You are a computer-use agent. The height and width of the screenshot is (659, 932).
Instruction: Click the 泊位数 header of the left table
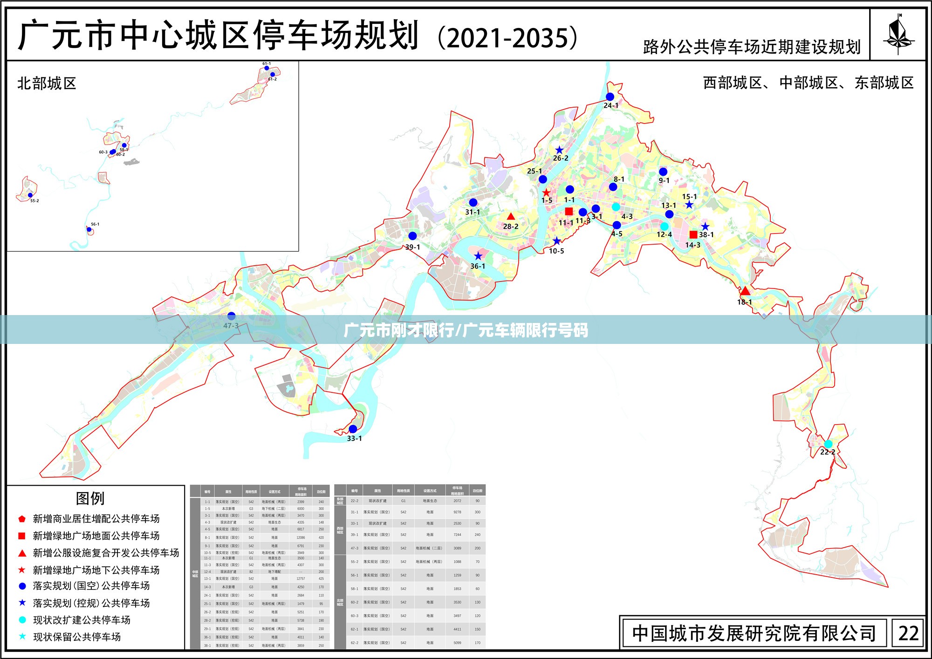point(321,492)
